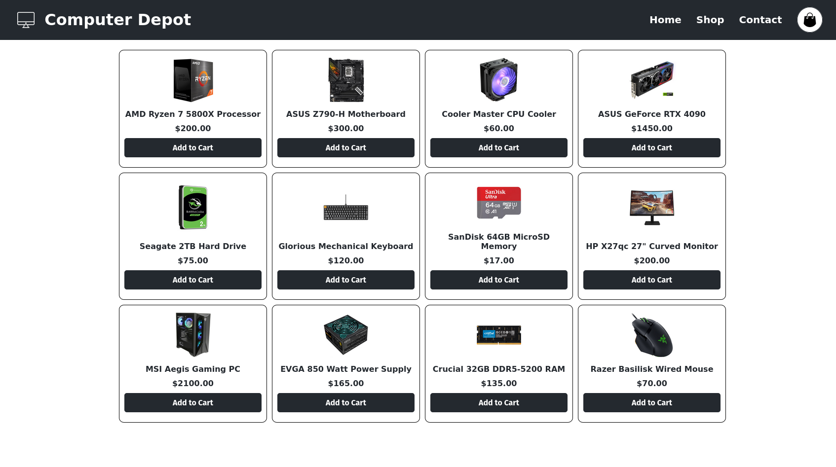The image size is (836, 467).
Task: Open the Shop navigation link
Action: coord(710,20)
